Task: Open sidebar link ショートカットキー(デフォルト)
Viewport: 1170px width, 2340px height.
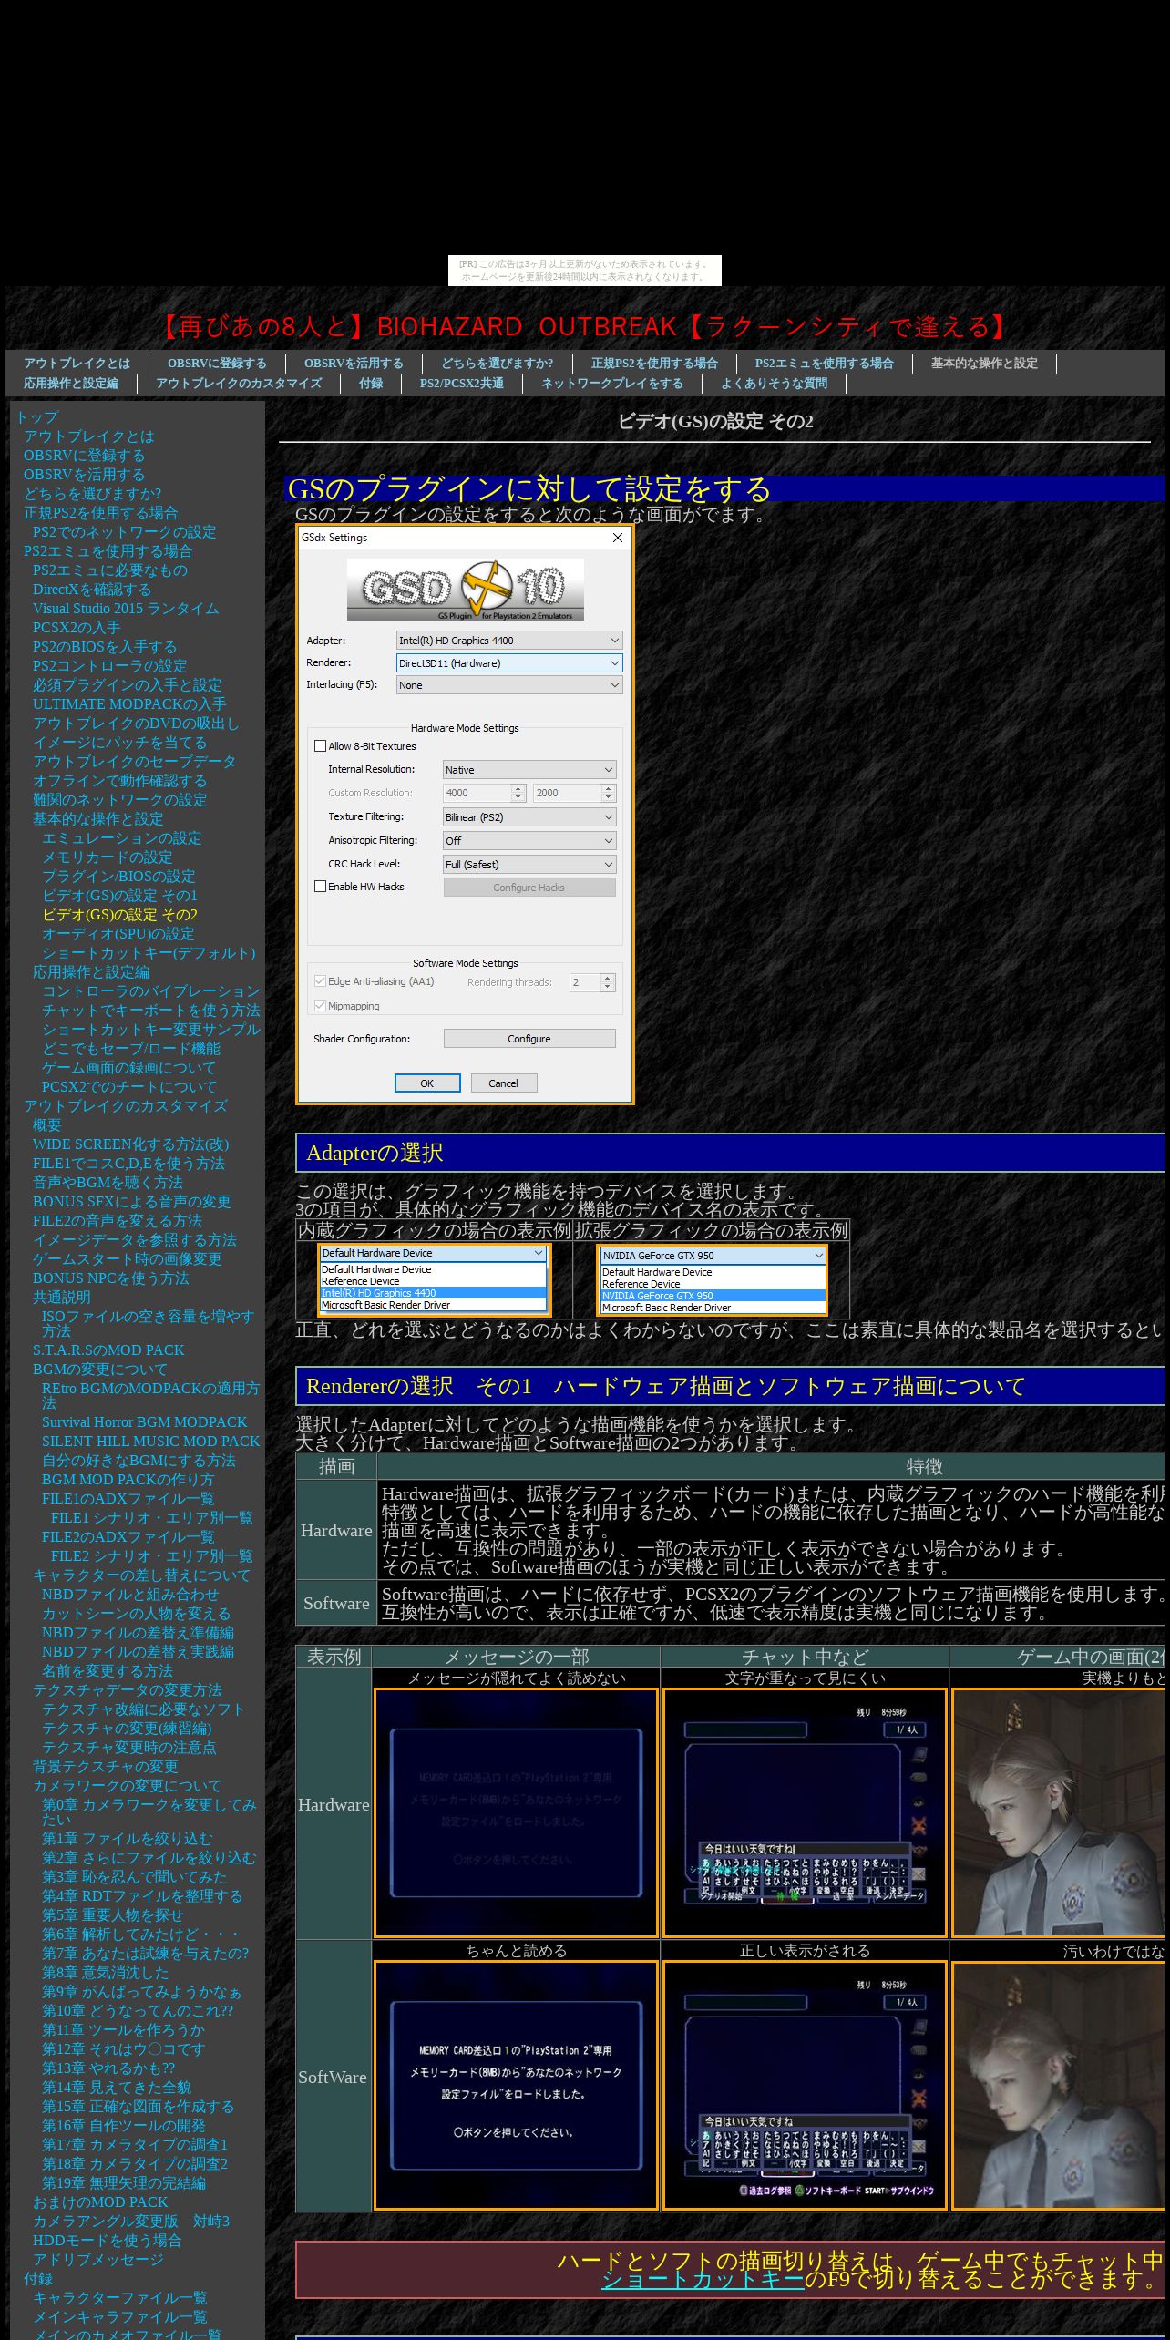Action: point(149,953)
